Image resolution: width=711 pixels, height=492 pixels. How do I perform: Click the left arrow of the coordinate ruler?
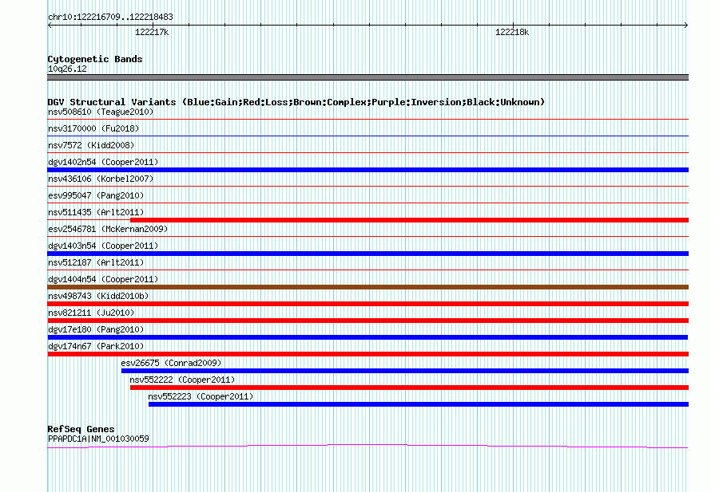pyautogui.click(x=50, y=26)
